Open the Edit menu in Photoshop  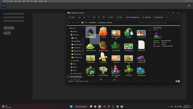[x=8, y=1]
